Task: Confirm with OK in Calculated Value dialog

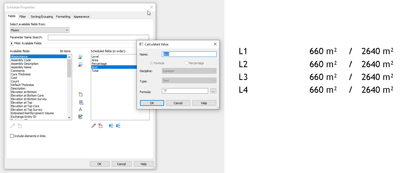Action: point(152,103)
